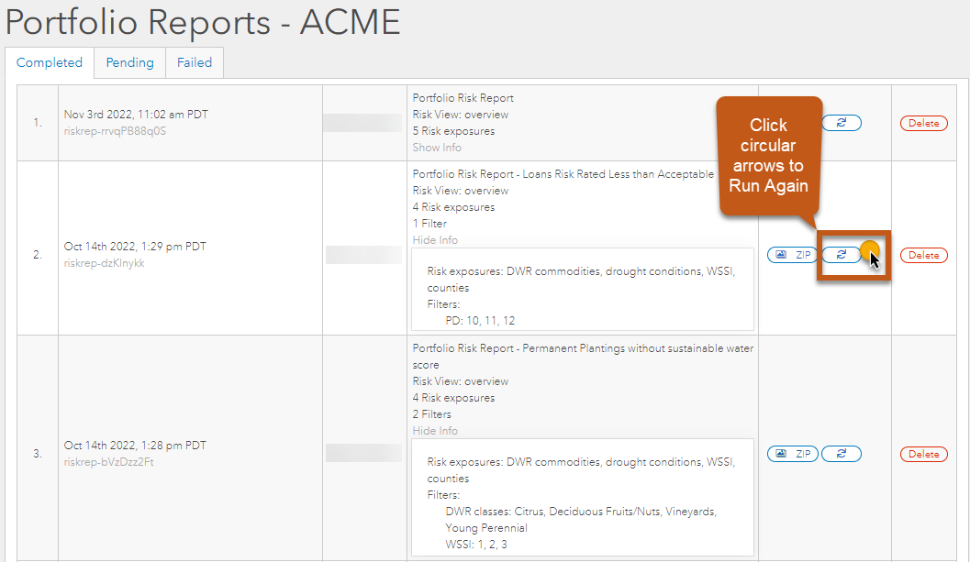This screenshot has height=562, width=970.
Task: Click the Oct 14th 1:28 pm timestamp
Action: coord(135,446)
